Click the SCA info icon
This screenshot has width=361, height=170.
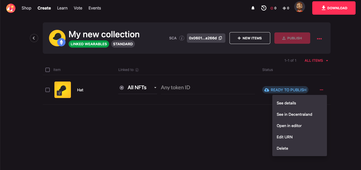point(182,38)
